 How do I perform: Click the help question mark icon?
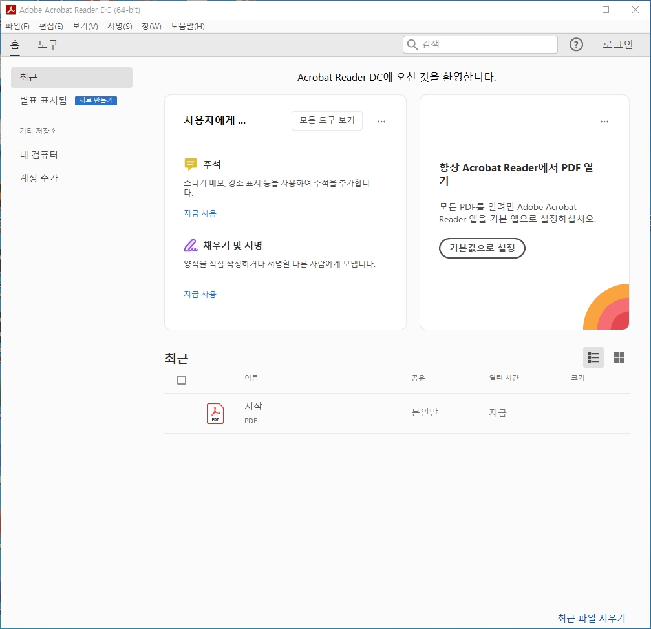(x=576, y=45)
